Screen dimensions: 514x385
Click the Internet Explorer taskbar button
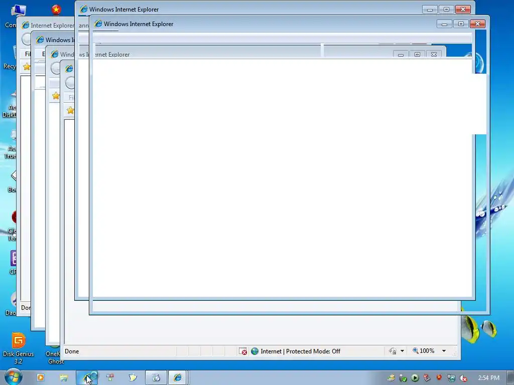point(177,377)
